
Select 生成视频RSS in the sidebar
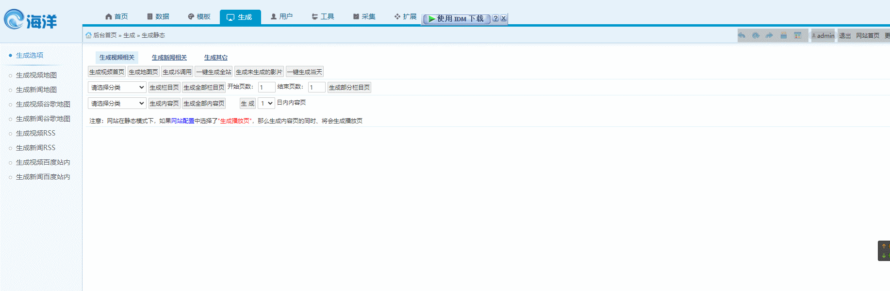coord(35,133)
